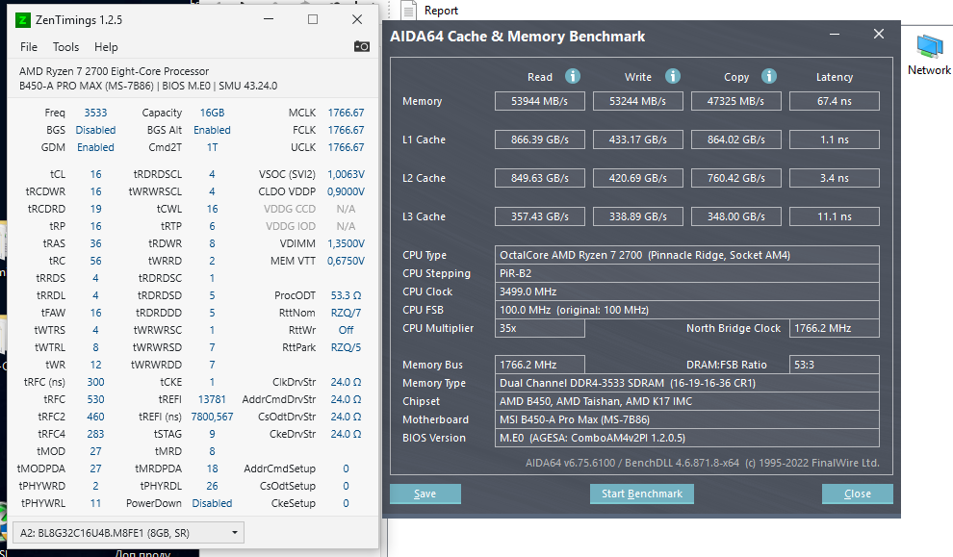Click the ZenTimings camera screenshot icon

pyautogui.click(x=362, y=47)
